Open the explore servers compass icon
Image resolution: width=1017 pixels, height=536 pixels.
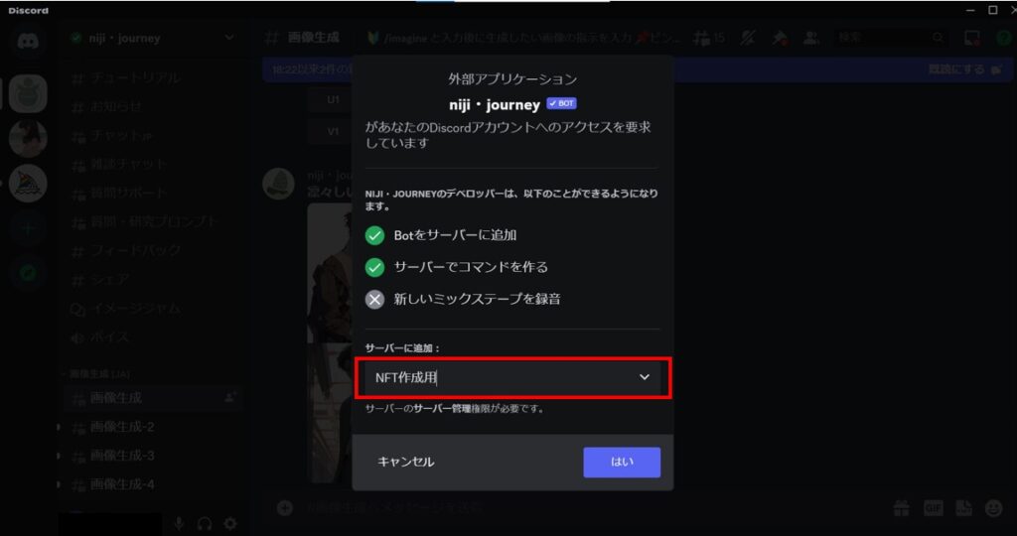click(x=27, y=274)
